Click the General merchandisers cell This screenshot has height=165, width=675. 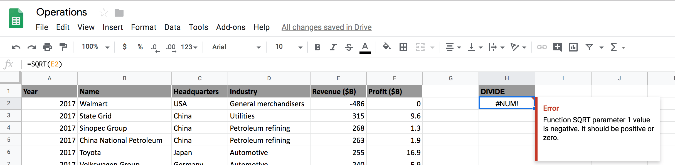coord(269,104)
